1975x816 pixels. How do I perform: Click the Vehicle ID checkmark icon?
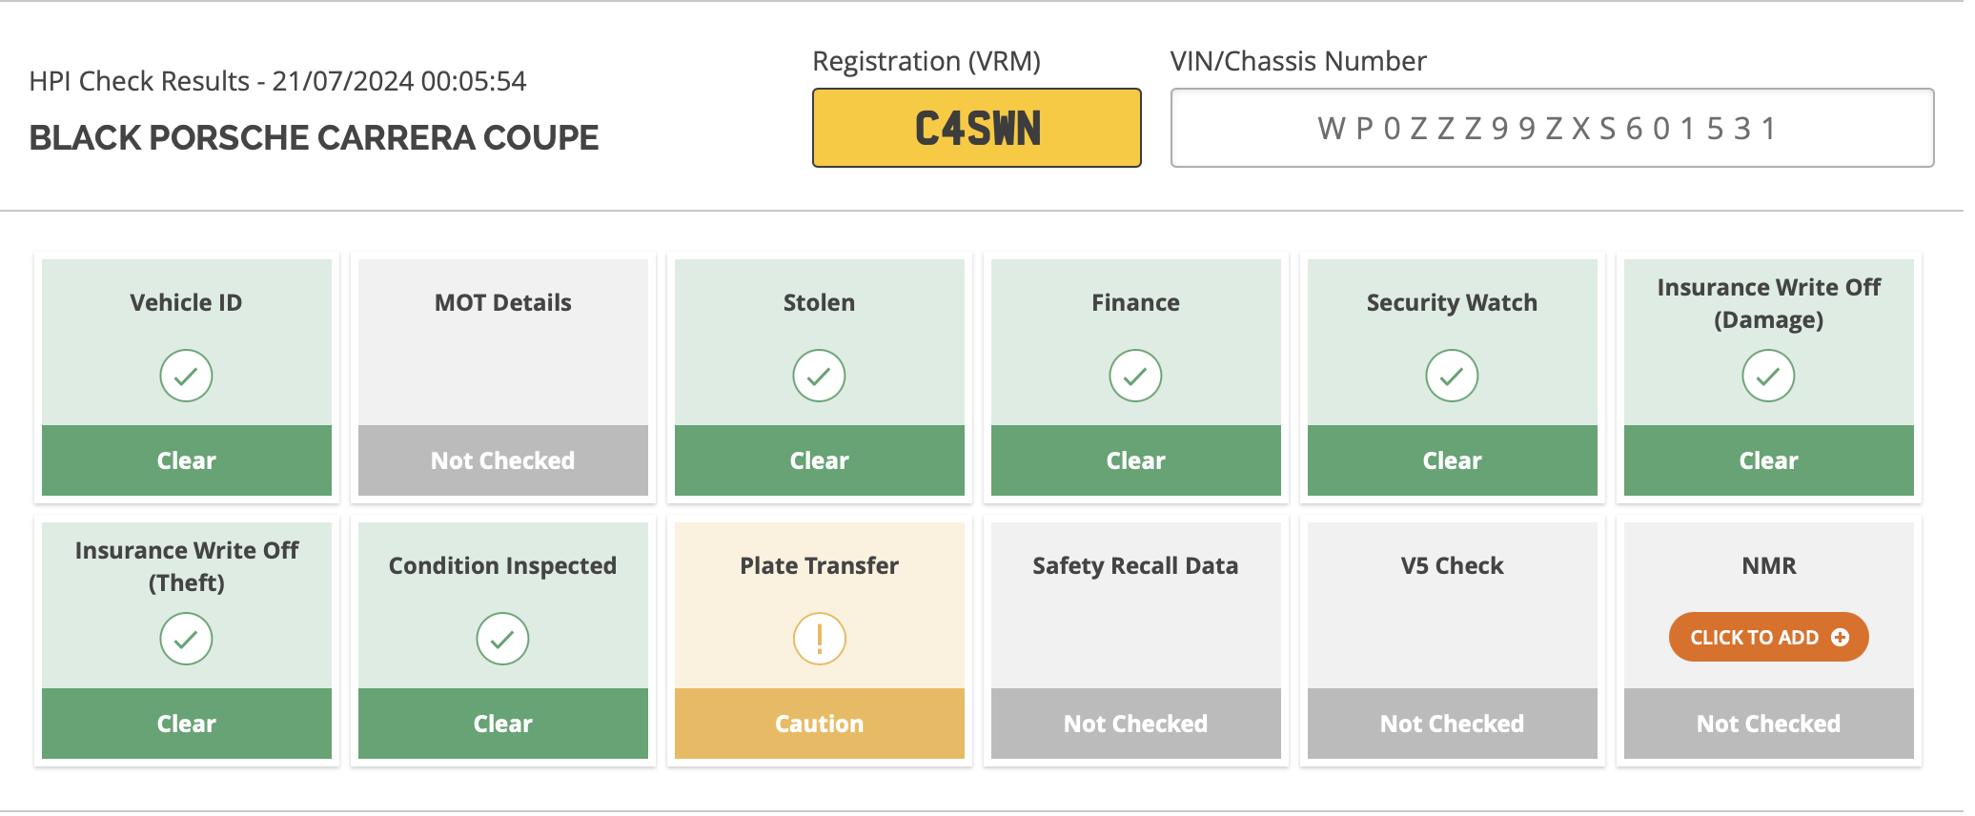[x=186, y=376]
